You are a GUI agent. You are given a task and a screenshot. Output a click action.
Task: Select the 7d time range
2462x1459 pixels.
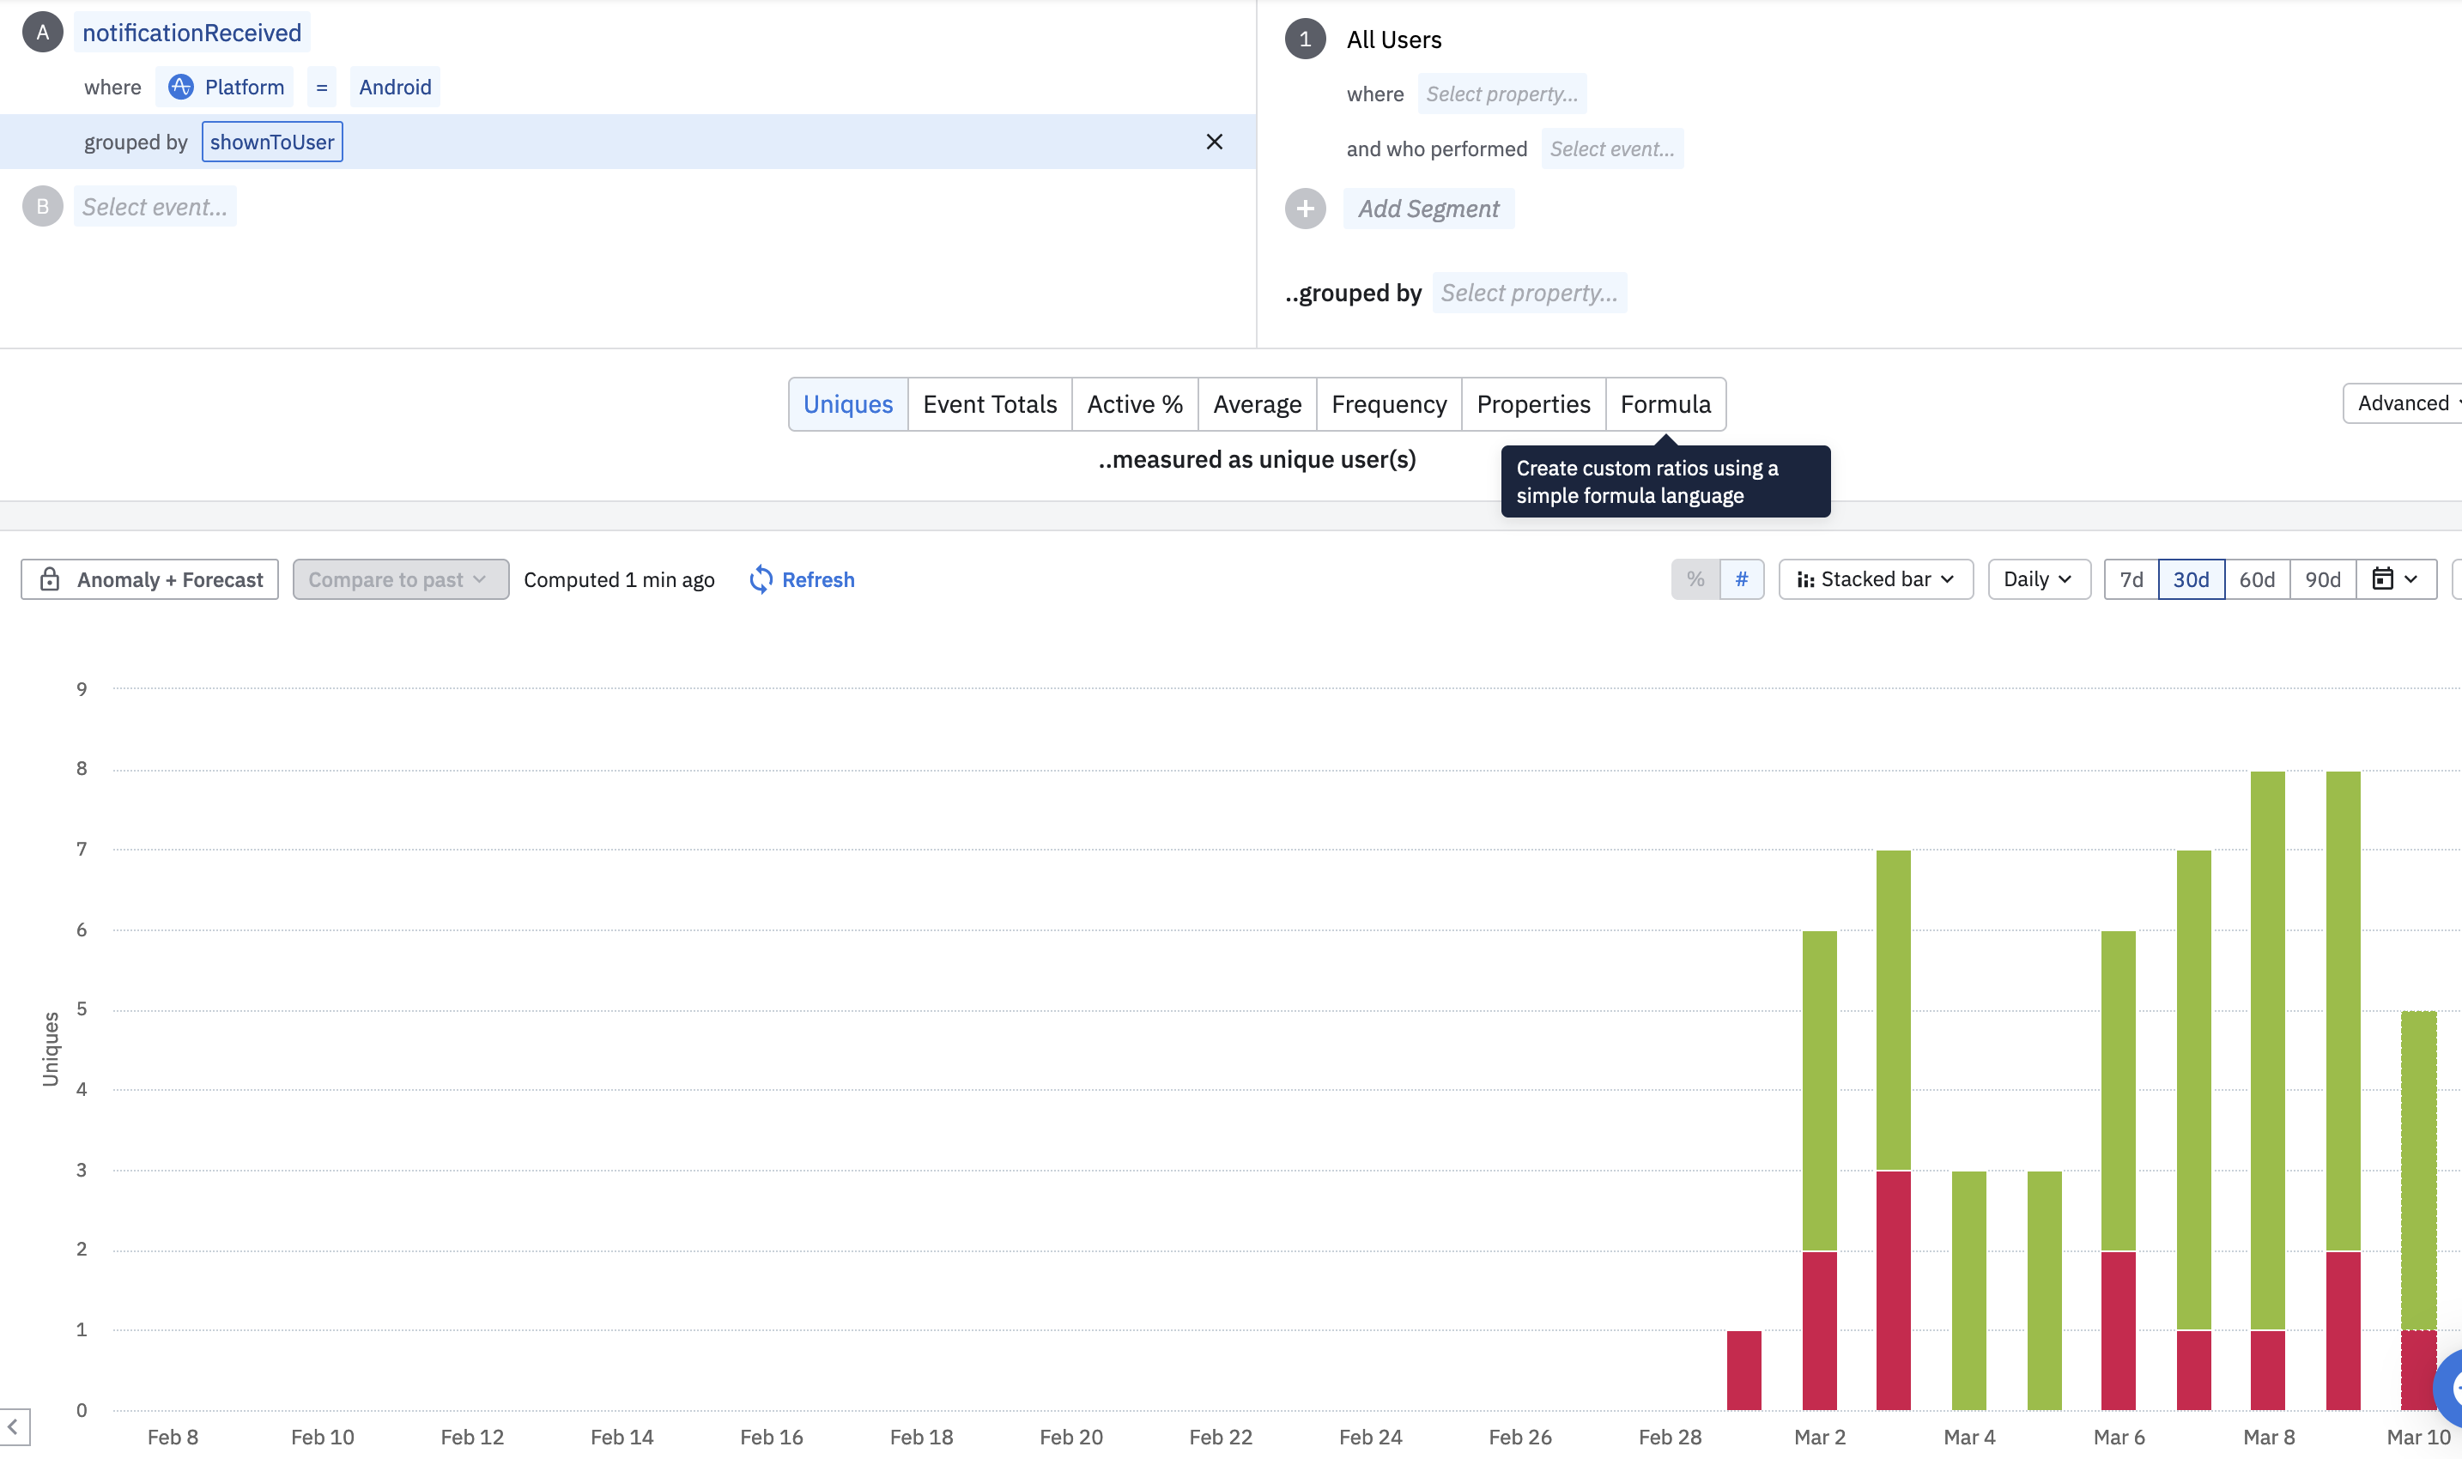click(x=2131, y=579)
